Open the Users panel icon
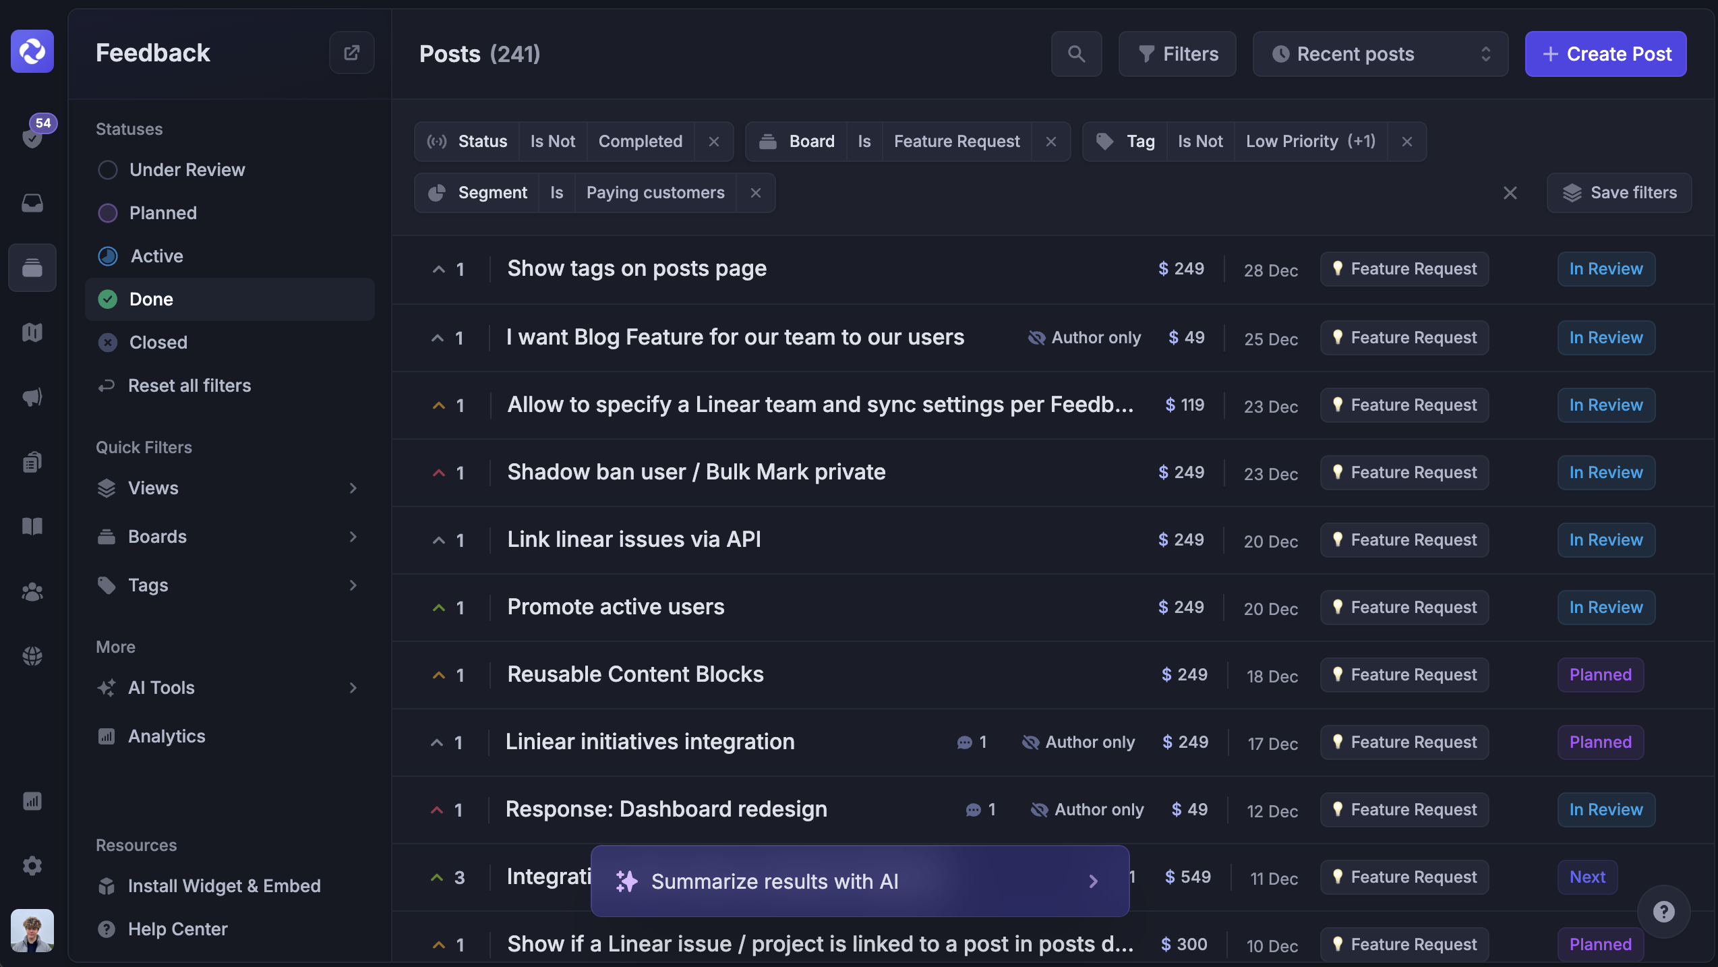Image resolution: width=1718 pixels, height=967 pixels. [x=32, y=591]
